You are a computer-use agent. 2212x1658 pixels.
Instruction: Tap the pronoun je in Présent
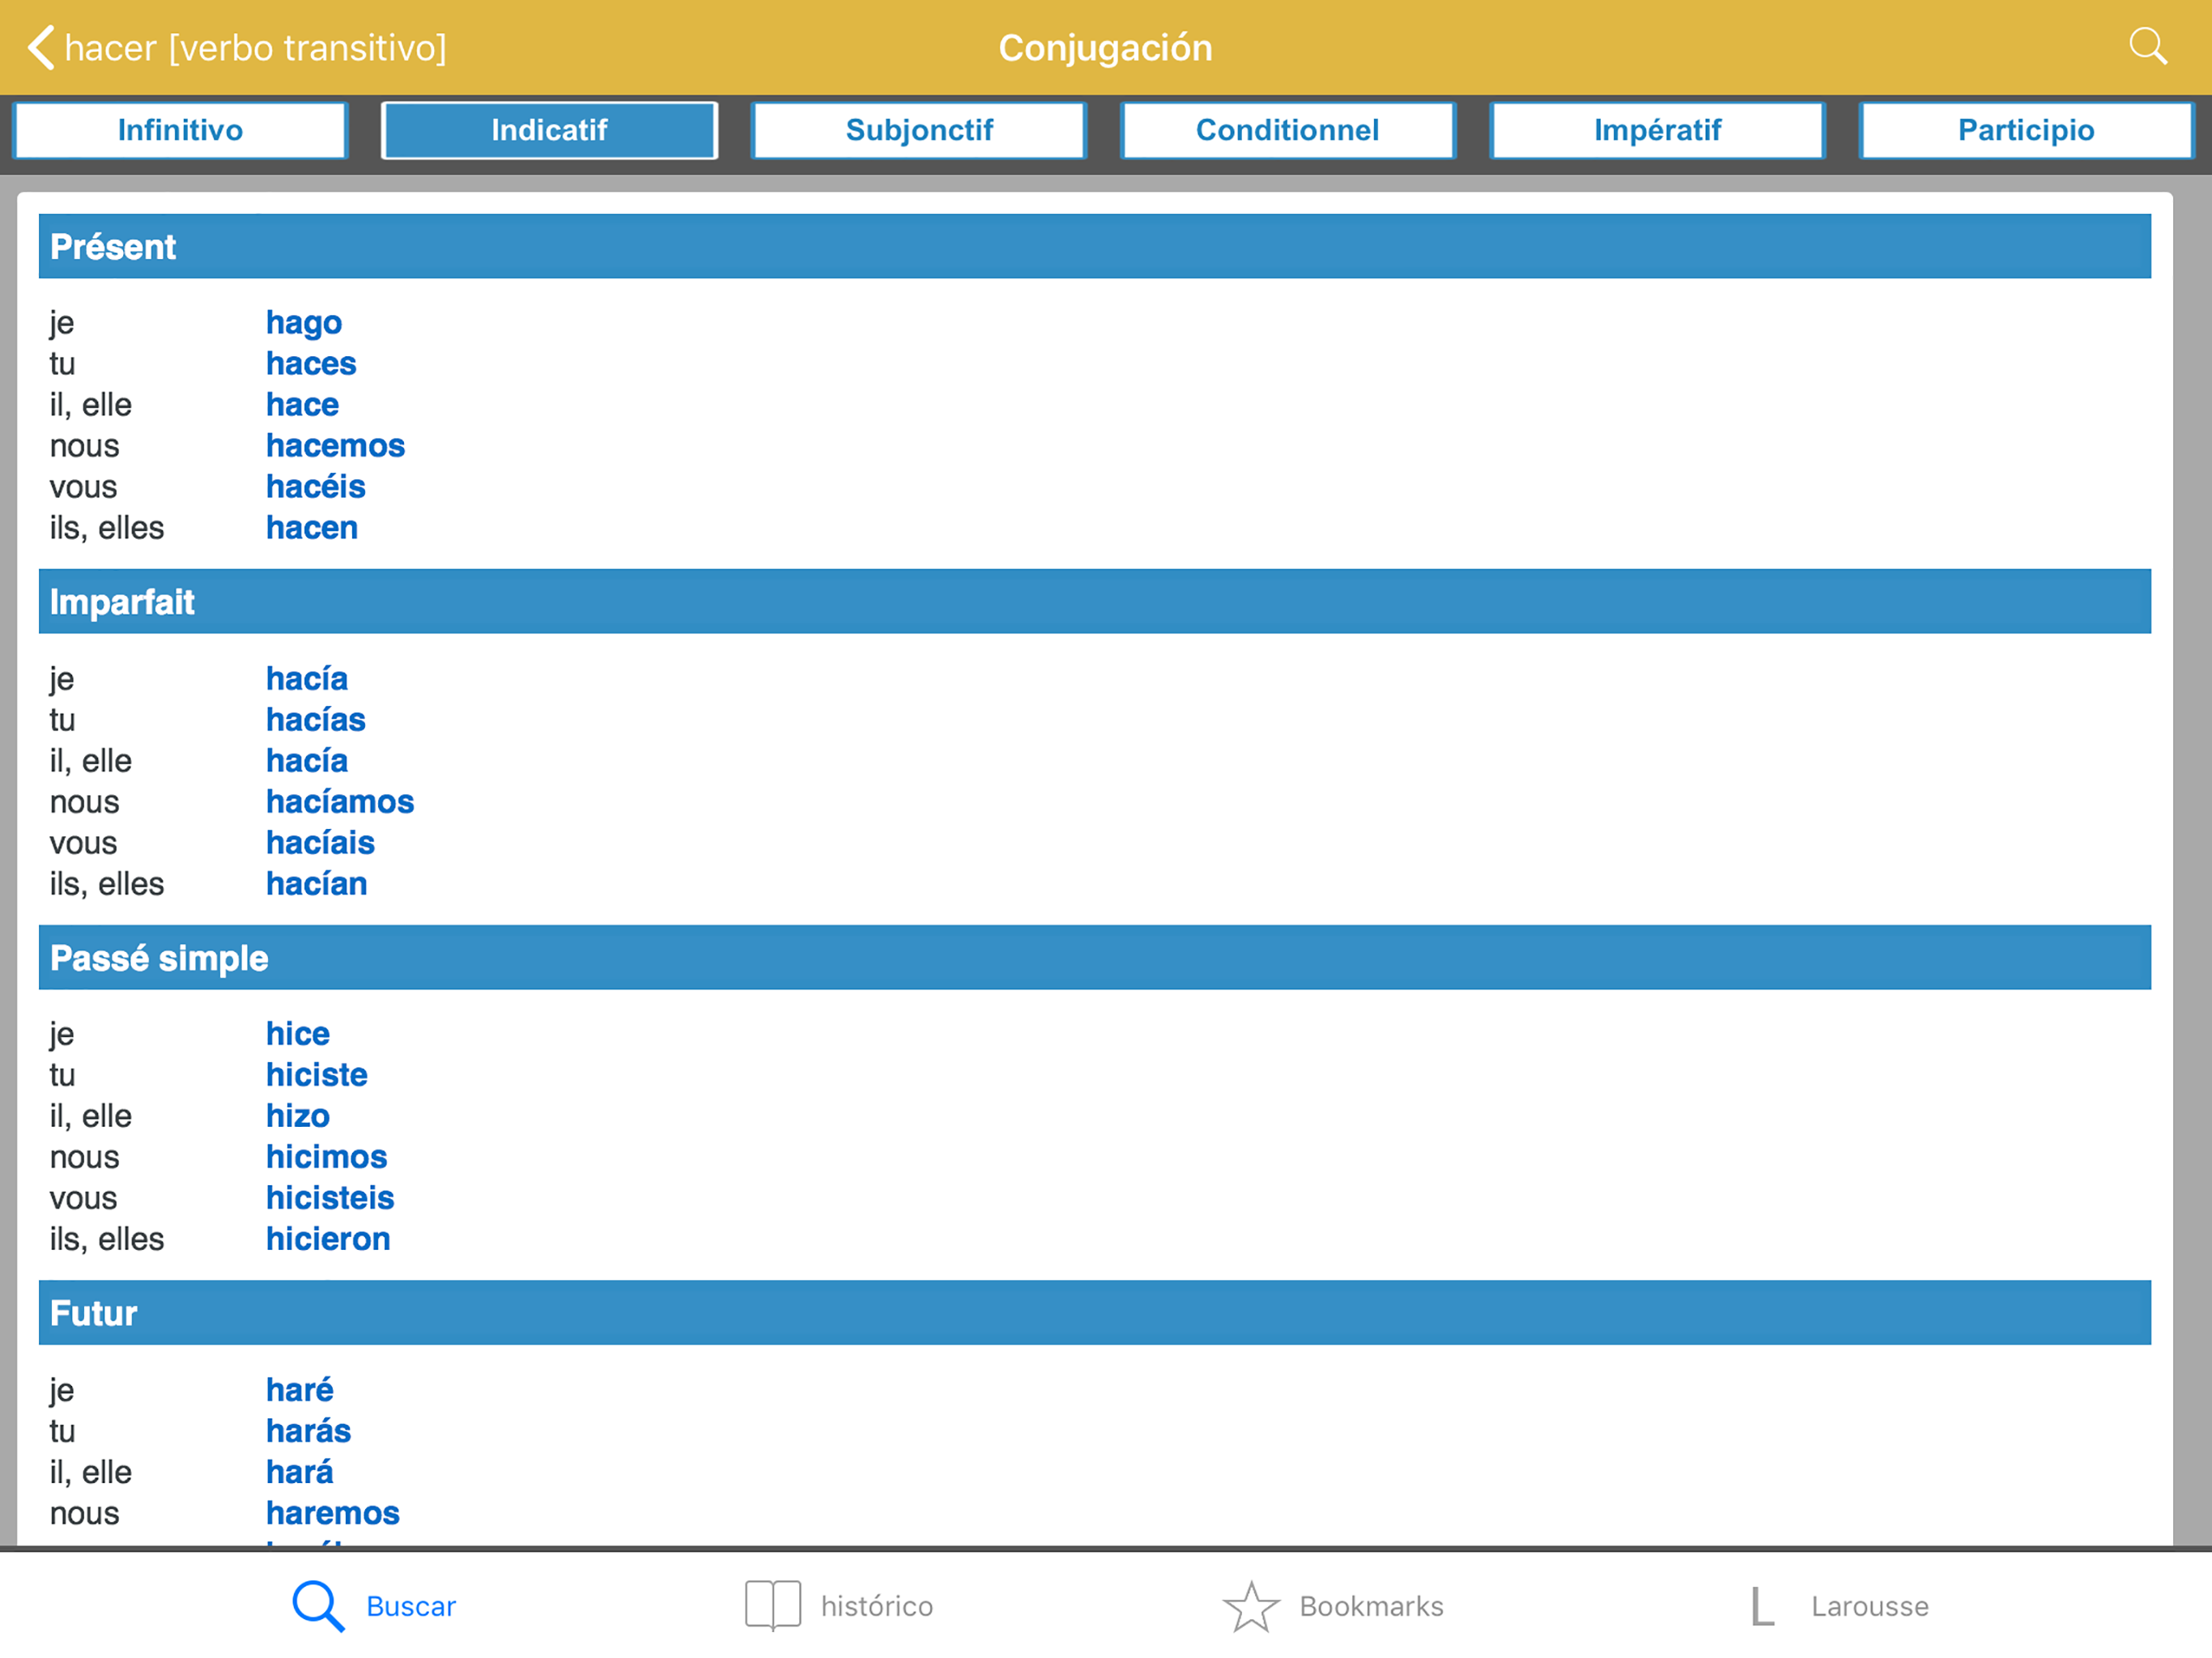(62, 323)
